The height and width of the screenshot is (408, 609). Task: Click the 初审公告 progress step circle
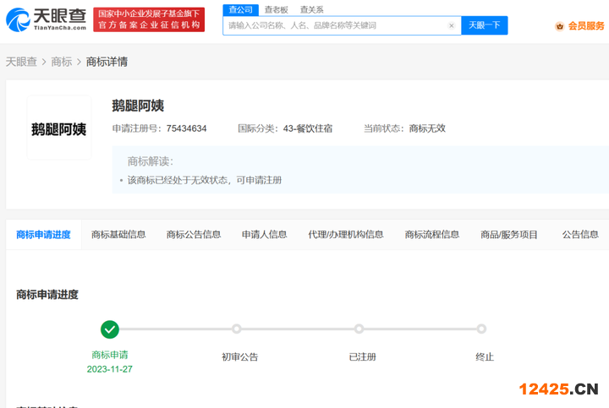pyautogui.click(x=237, y=329)
